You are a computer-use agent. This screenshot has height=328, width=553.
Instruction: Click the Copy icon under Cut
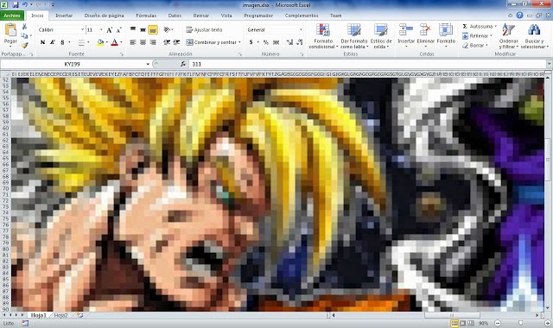[24, 36]
